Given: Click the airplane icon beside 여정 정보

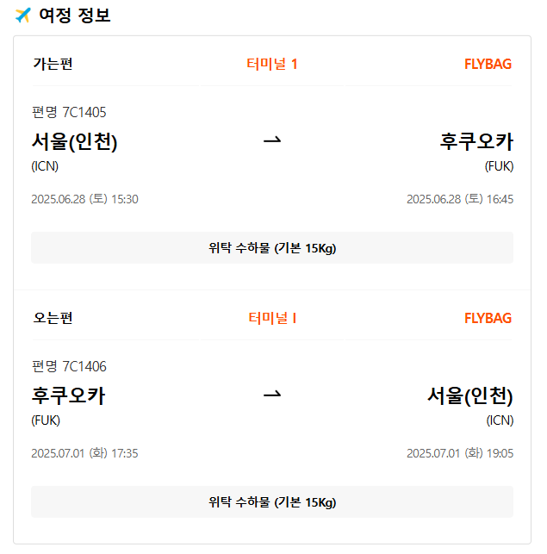Looking at the screenshot, I should 23,16.
